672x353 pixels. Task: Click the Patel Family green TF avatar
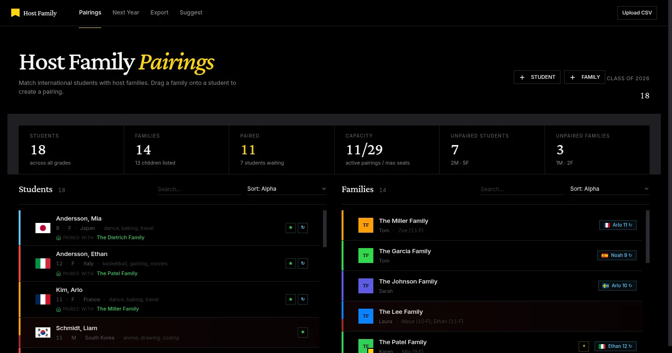pos(366,346)
